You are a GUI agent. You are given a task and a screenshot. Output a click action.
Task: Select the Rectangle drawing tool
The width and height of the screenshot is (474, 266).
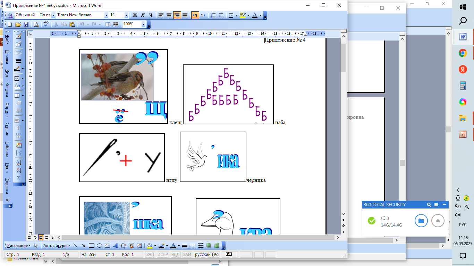tap(92, 246)
